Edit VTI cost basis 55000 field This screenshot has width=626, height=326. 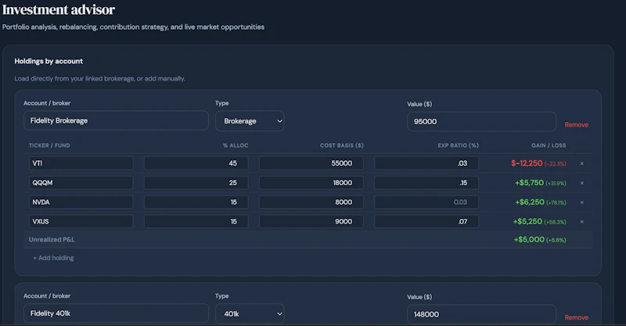tap(311, 163)
